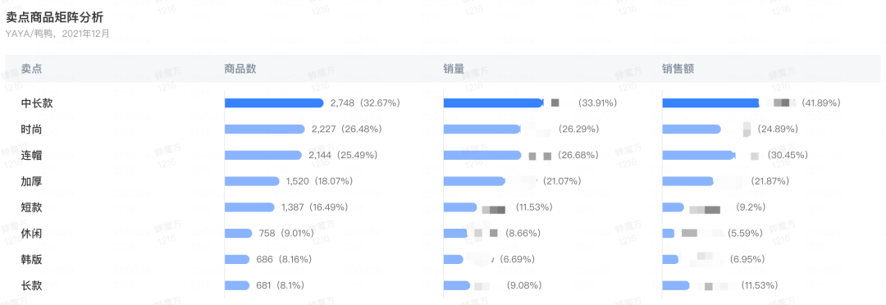
Task: Click the 连帽 销量 bar at 26.68%
Action: click(482, 155)
